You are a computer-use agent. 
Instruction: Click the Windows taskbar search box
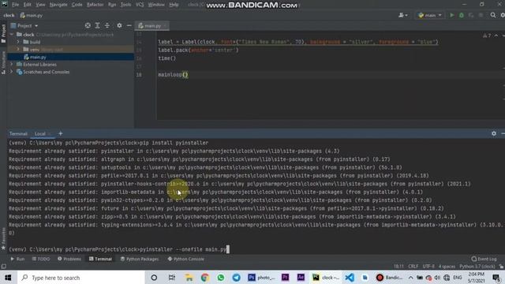click(80, 278)
